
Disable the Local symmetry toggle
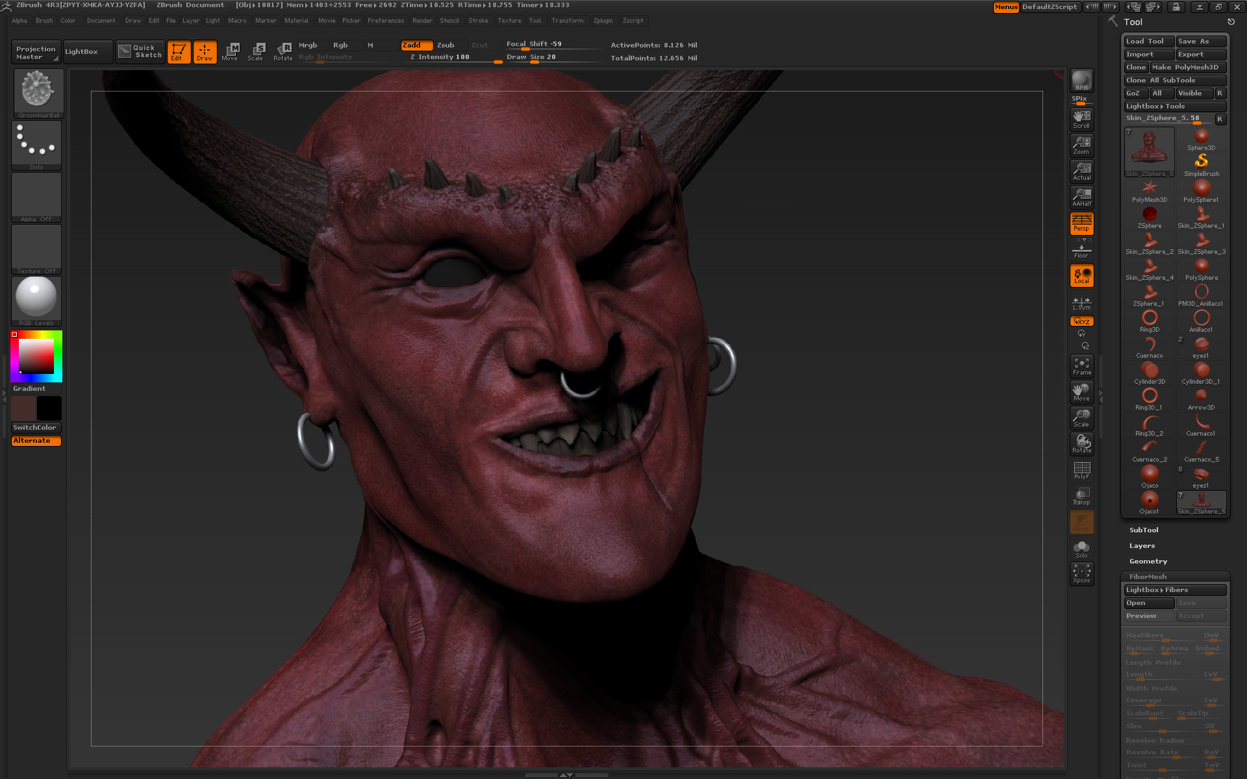coord(1081,275)
